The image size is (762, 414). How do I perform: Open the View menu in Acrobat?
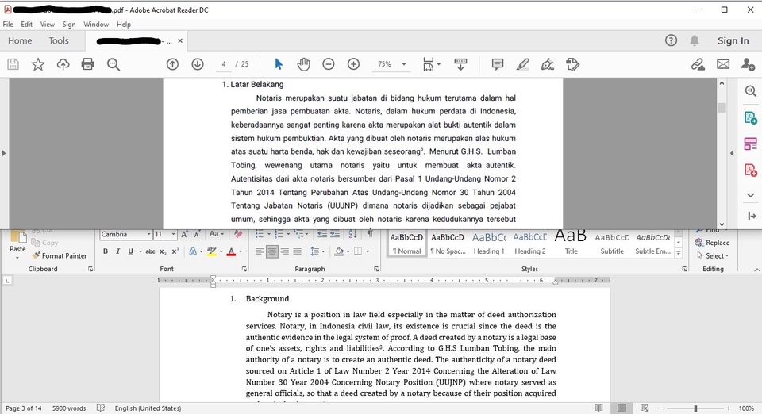click(x=47, y=25)
